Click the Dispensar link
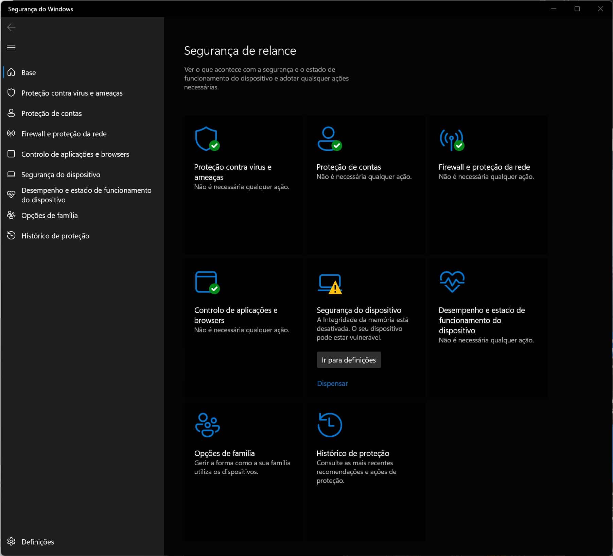613x556 pixels. pyautogui.click(x=332, y=383)
